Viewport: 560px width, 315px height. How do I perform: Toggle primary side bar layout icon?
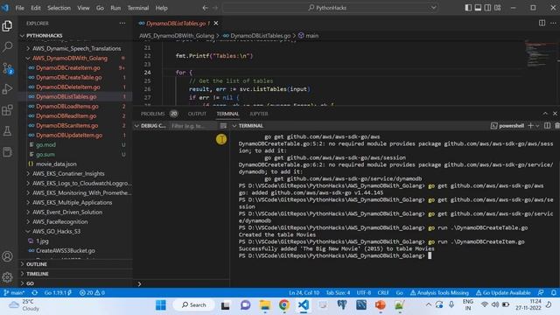(x=468, y=8)
